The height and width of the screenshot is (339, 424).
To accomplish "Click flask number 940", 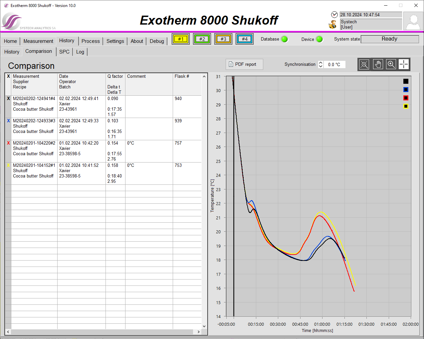I will [178, 99].
